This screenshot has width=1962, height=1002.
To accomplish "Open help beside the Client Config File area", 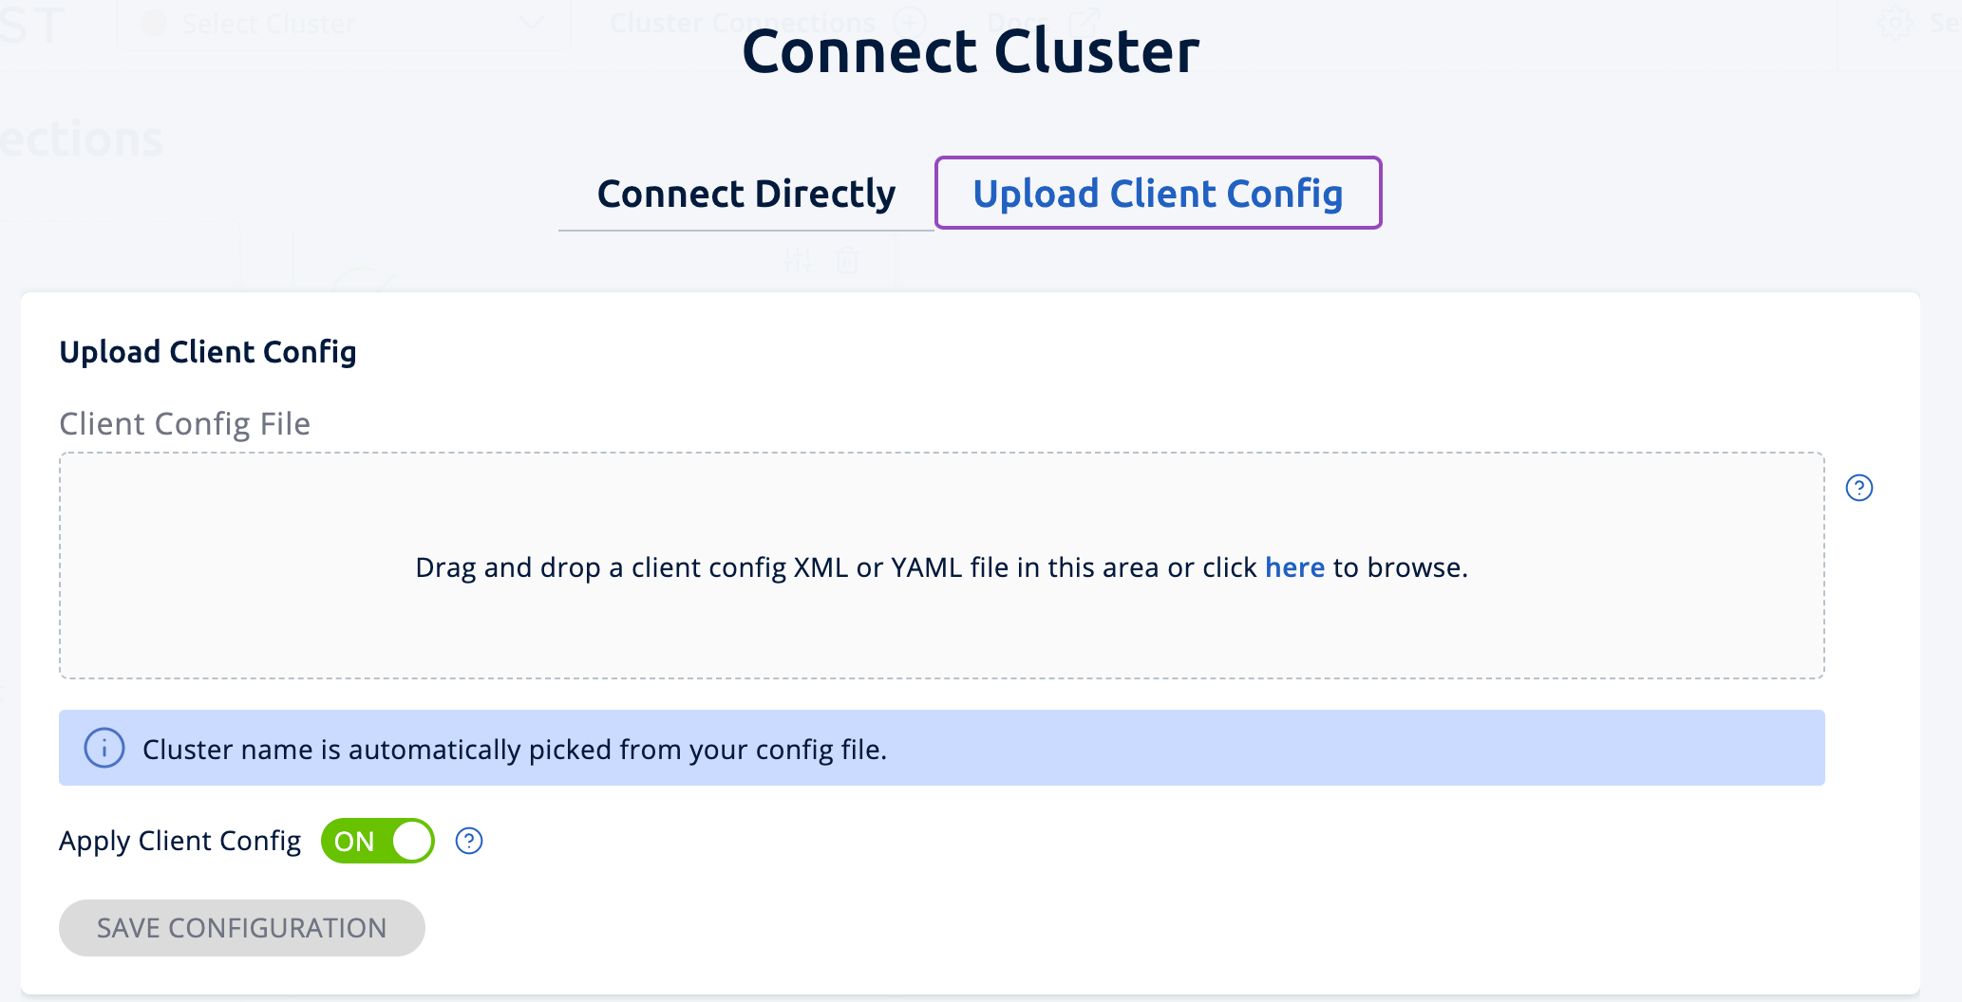I will coord(1860,487).
